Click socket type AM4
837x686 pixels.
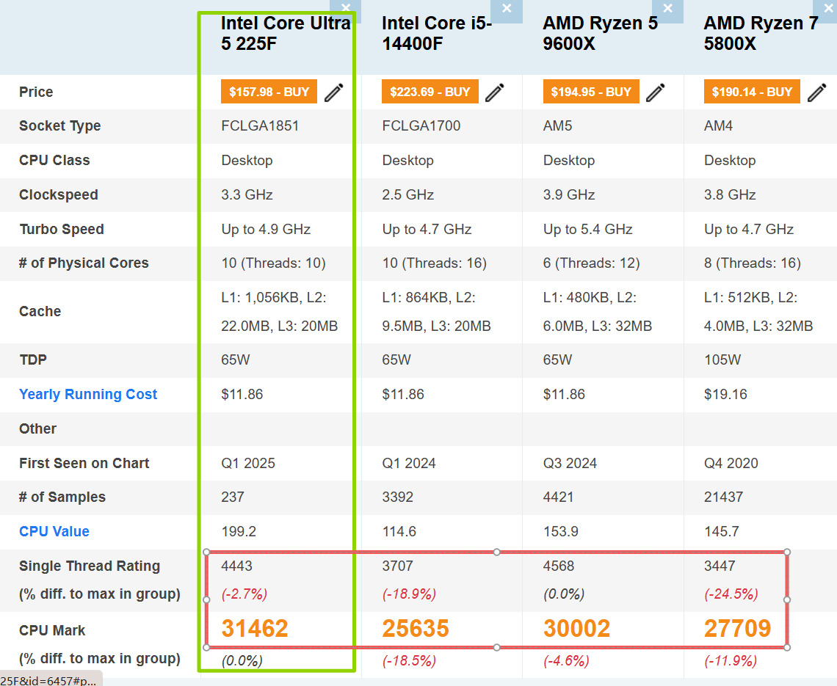point(718,126)
